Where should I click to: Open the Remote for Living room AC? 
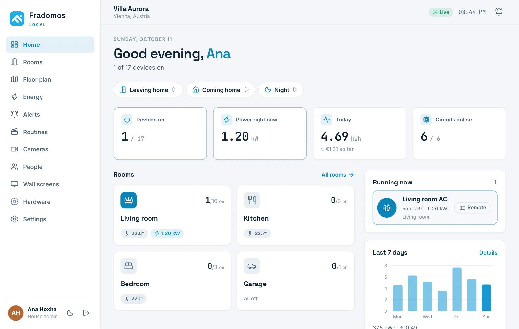coord(473,208)
